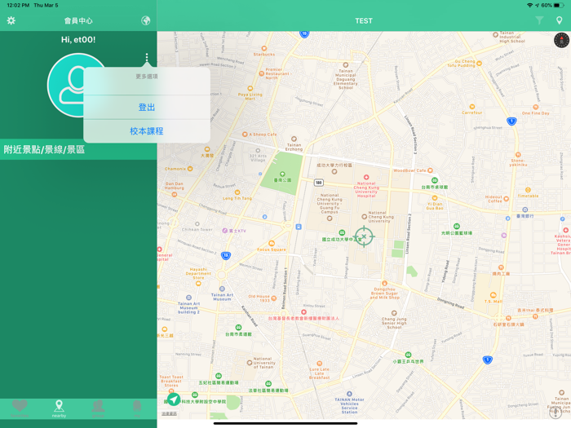Open the group people tab
Image resolution: width=571 pixels, height=428 pixels.
[98, 407]
